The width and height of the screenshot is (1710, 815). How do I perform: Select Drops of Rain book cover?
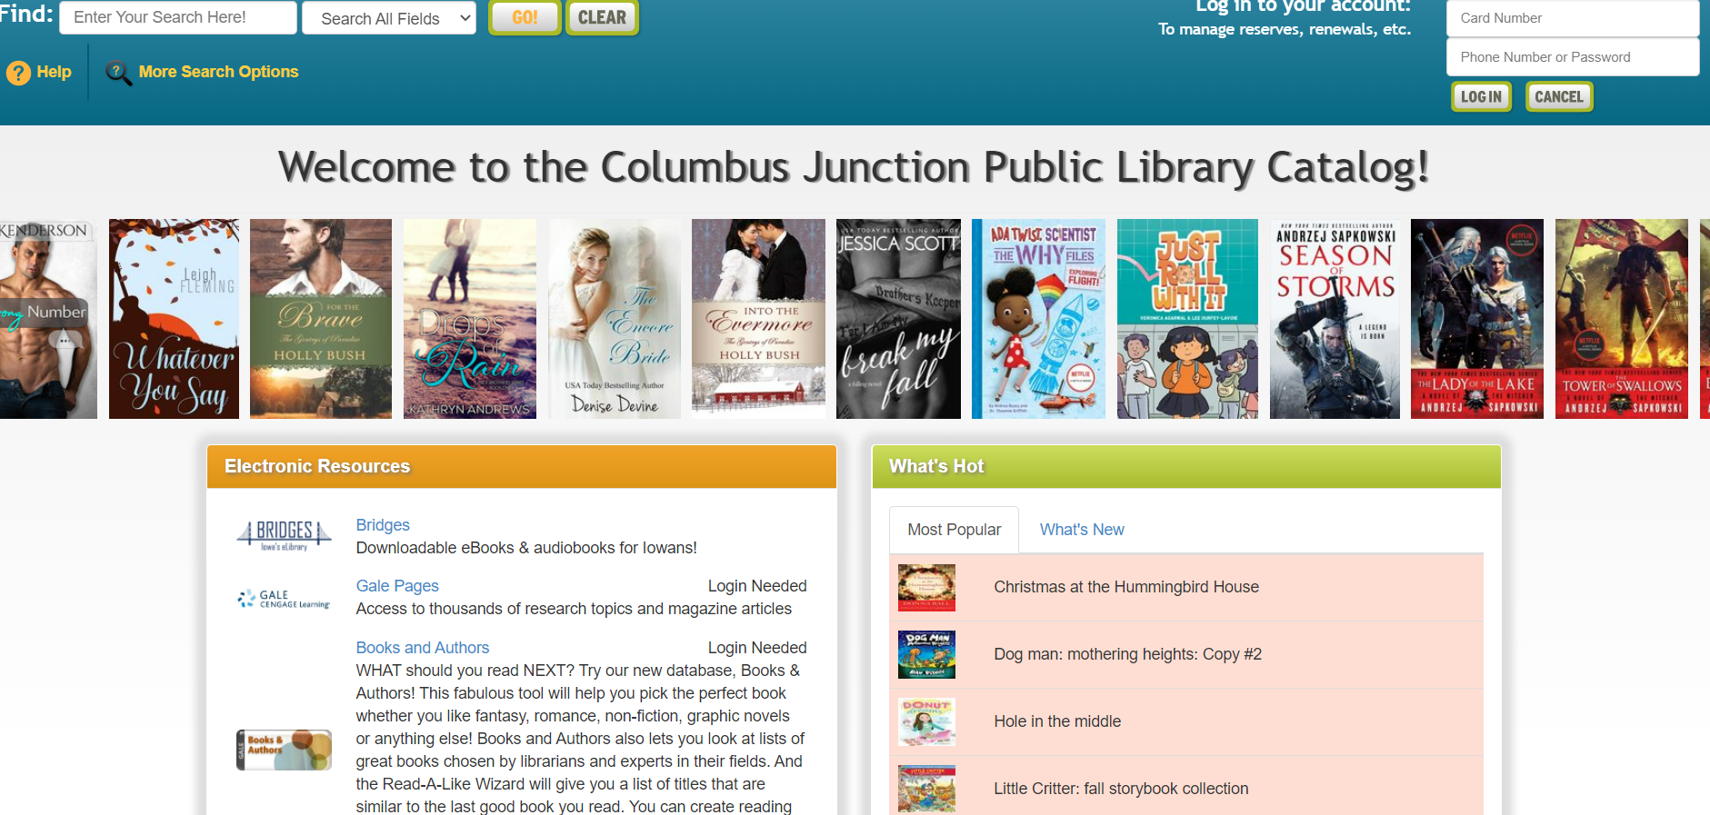470,319
